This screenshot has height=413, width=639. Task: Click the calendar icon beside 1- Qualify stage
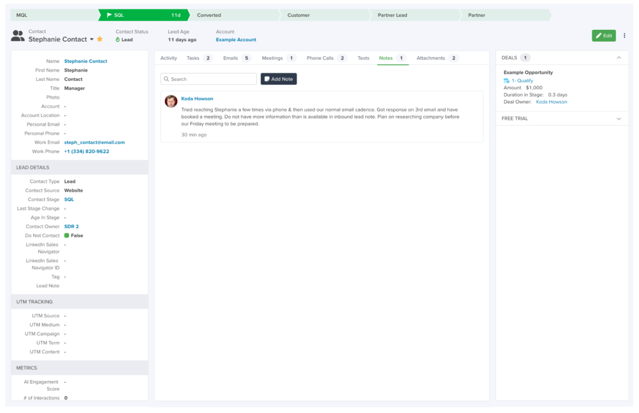tap(507, 80)
